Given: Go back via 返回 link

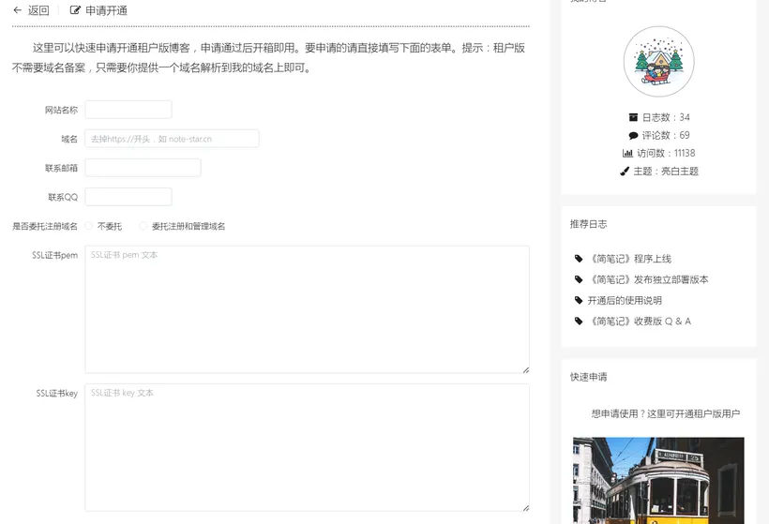Looking at the screenshot, I should click(38, 10).
